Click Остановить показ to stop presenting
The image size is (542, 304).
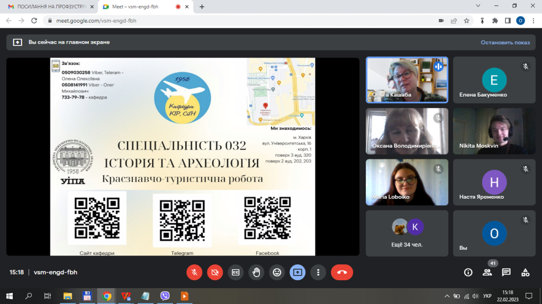point(505,42)
